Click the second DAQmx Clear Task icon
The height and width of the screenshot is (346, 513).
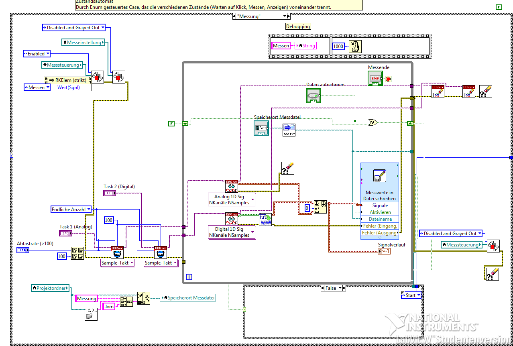coord(469,92)
